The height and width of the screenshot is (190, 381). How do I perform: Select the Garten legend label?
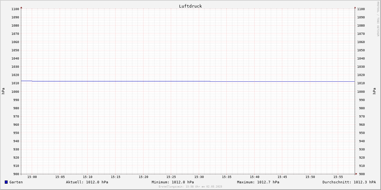pos(16,182)
